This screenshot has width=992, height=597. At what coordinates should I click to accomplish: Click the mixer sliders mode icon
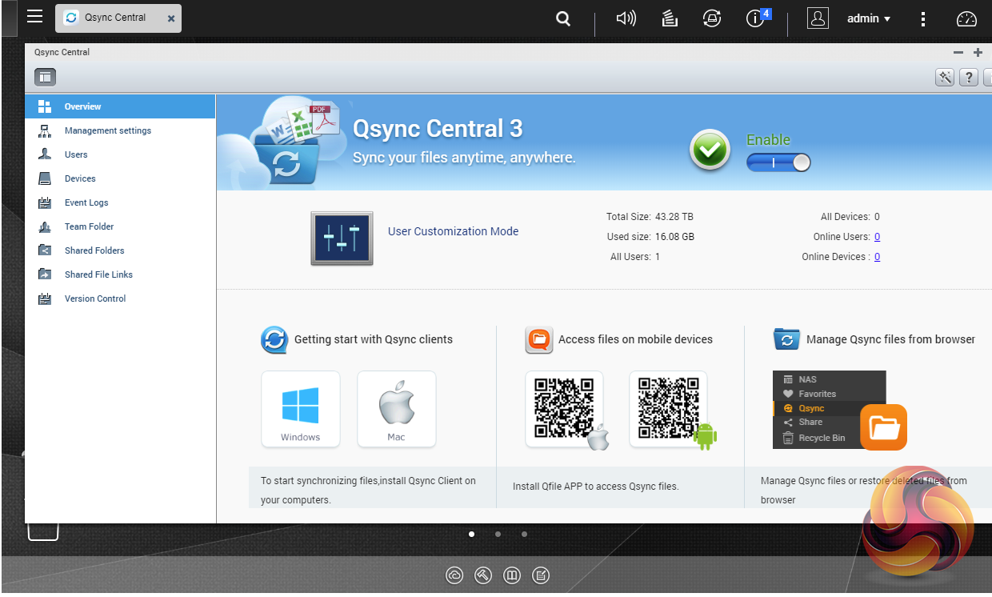coord(342,238)
